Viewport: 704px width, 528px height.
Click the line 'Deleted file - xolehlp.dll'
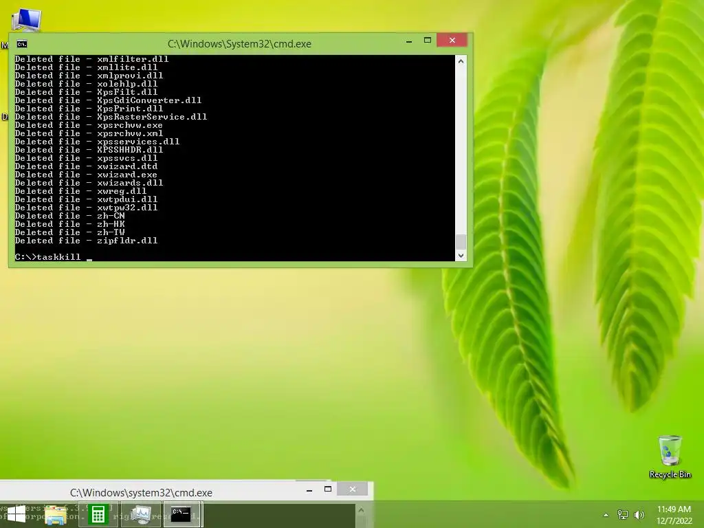click(86, 84)
